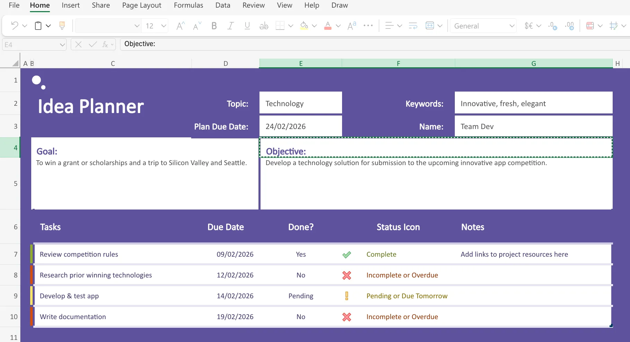The image size is (630, 342).
Task: Open the Draw tab
Action: tap(340, 5)
